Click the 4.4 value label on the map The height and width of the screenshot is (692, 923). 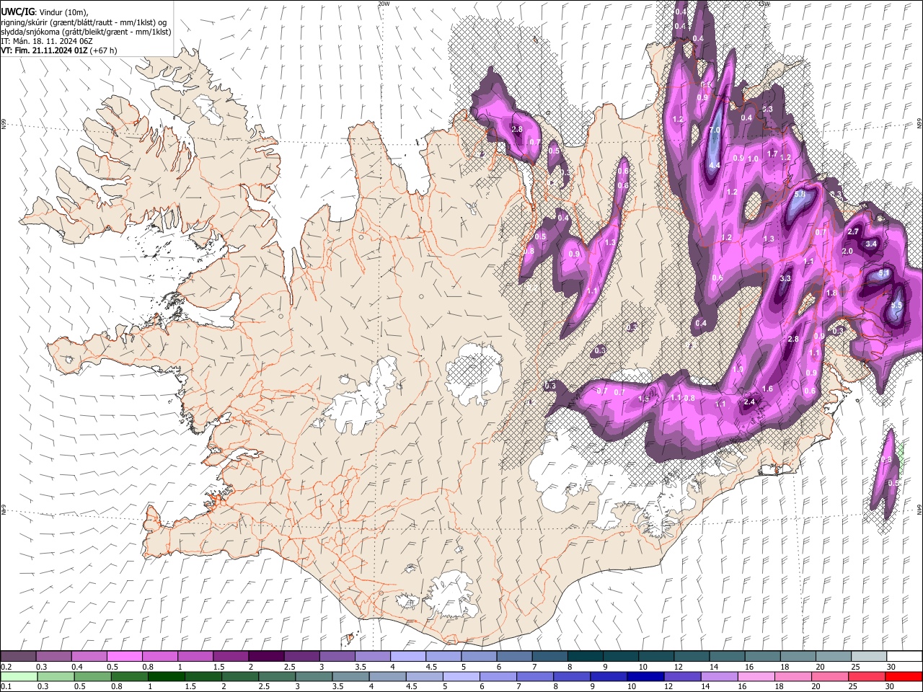tap(715, 165)
